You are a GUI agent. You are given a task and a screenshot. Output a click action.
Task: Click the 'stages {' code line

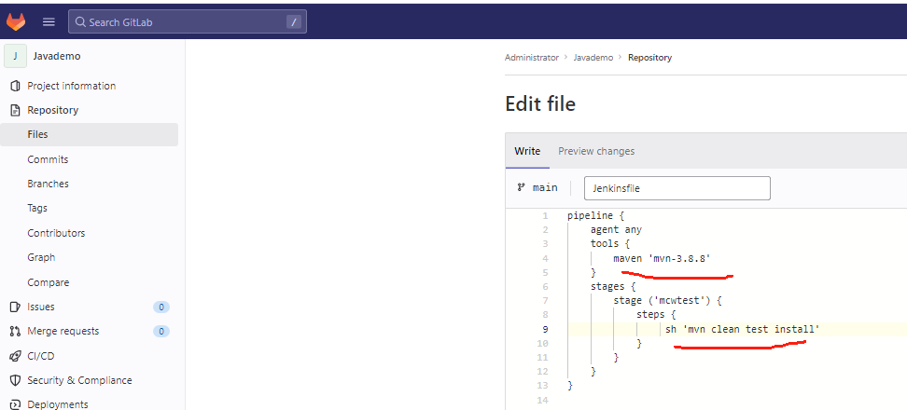(x=613, y=286)
